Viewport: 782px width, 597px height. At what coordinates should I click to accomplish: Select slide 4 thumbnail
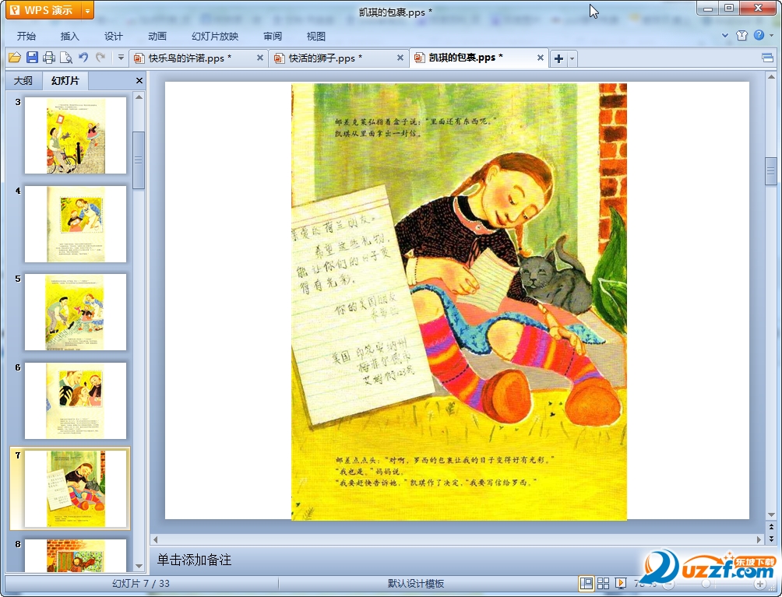[x=76, y=224]
